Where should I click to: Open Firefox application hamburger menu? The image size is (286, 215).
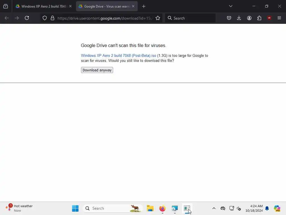(279, 18)
